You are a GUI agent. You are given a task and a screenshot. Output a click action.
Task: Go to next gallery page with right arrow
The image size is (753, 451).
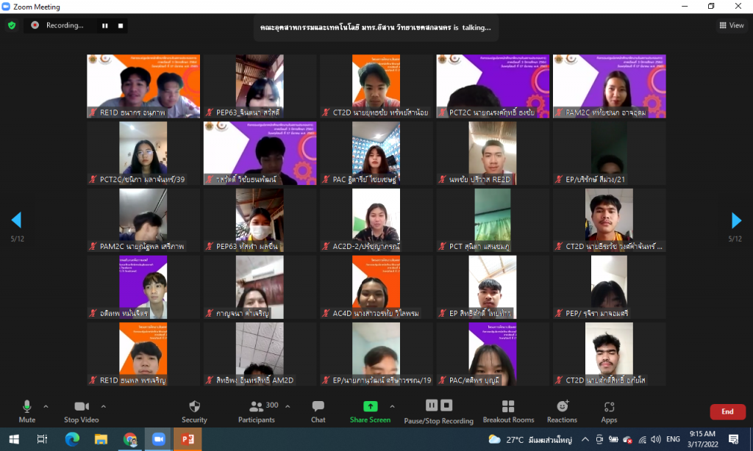(x=736, y=220)
